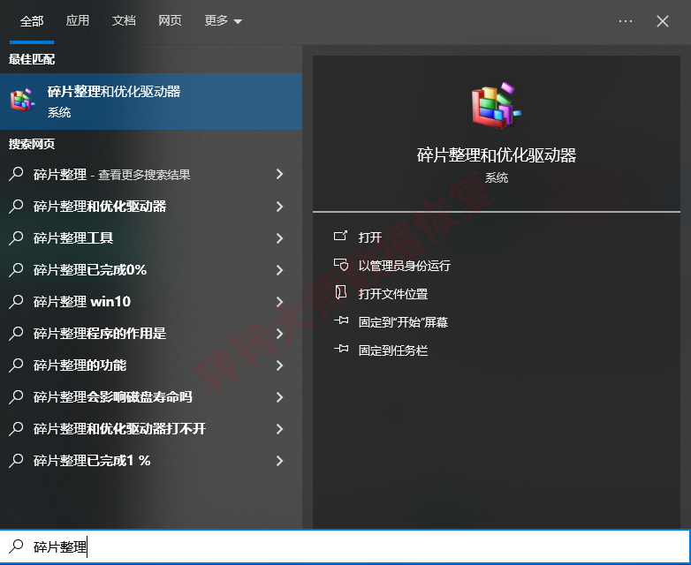
Task: Open the three-dots options menu
Action: (626, 20)
